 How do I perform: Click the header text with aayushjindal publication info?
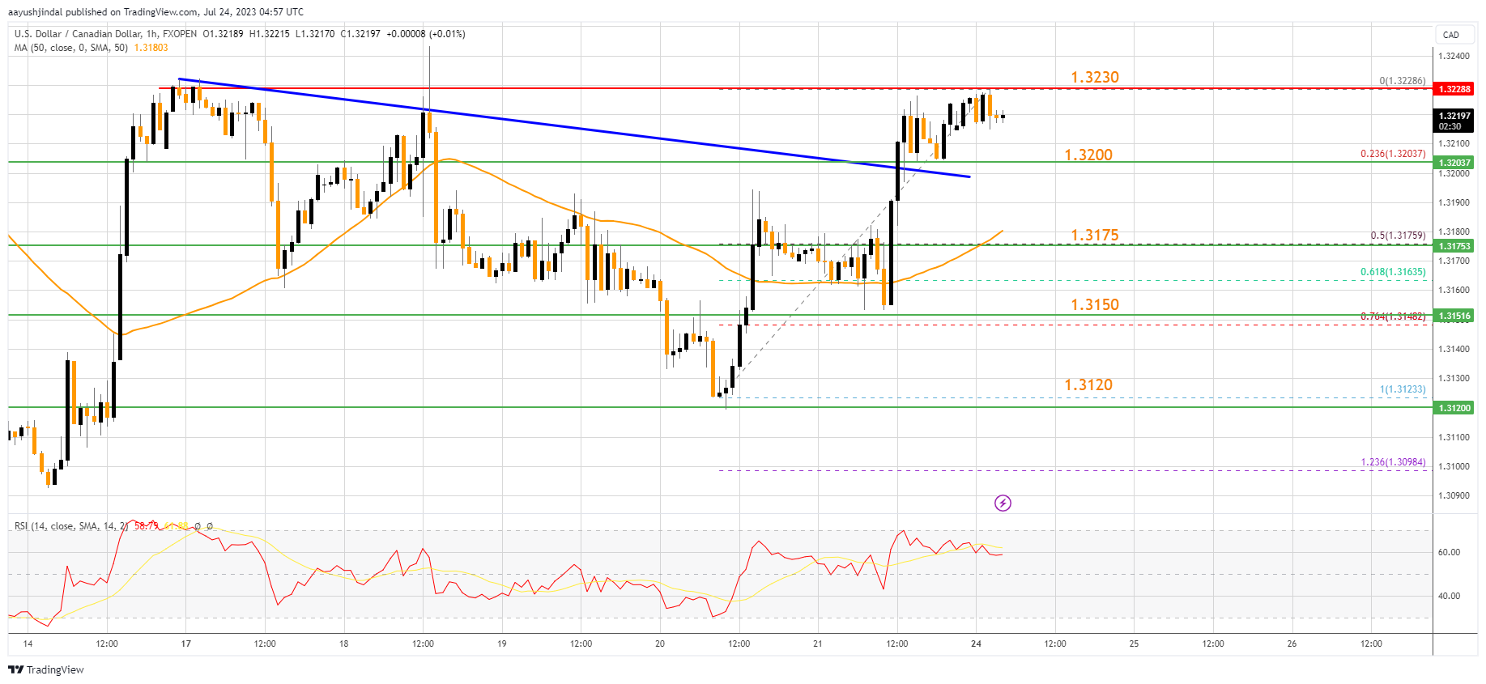coord(156,12)
